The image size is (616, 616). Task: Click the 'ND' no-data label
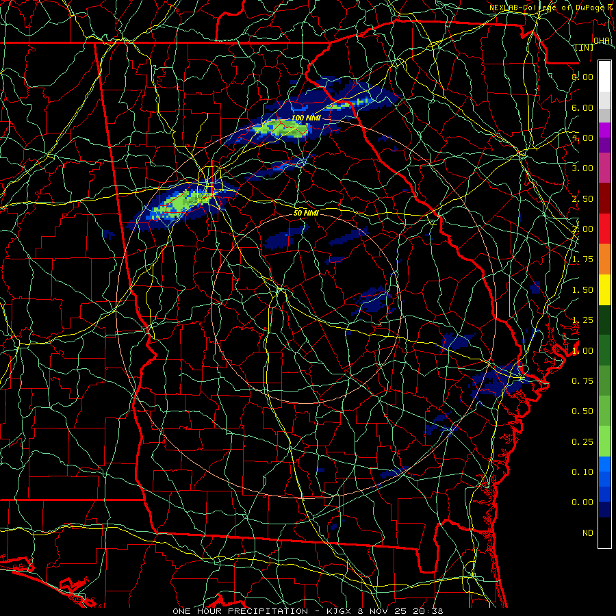pos(588,533)
